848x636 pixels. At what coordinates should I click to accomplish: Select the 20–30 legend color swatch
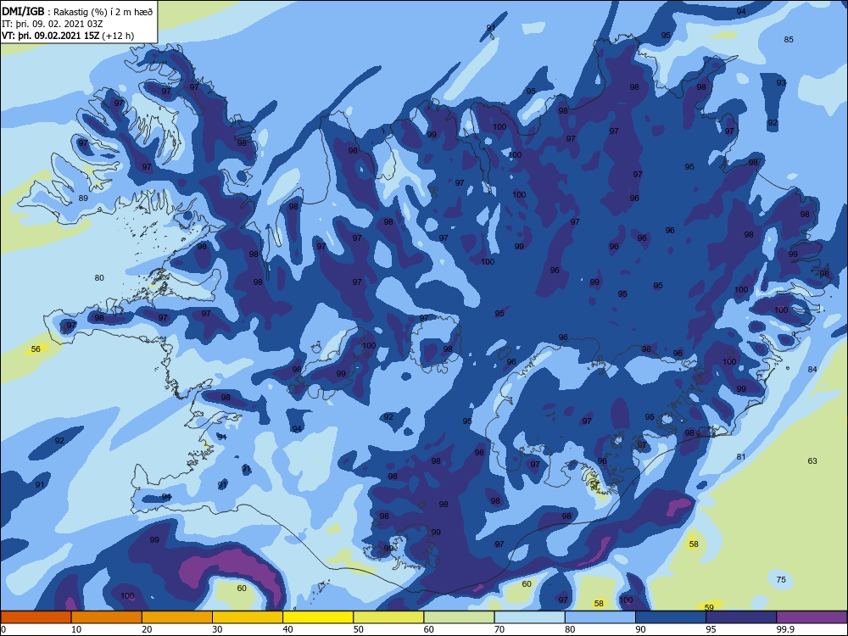(x=177, y=617)
